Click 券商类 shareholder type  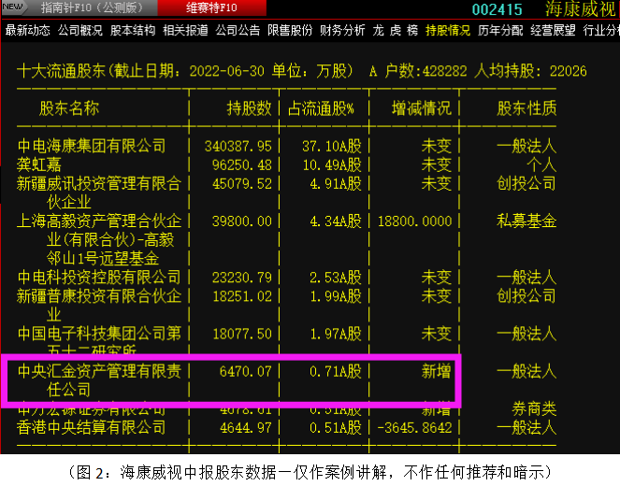coord(534,408)
